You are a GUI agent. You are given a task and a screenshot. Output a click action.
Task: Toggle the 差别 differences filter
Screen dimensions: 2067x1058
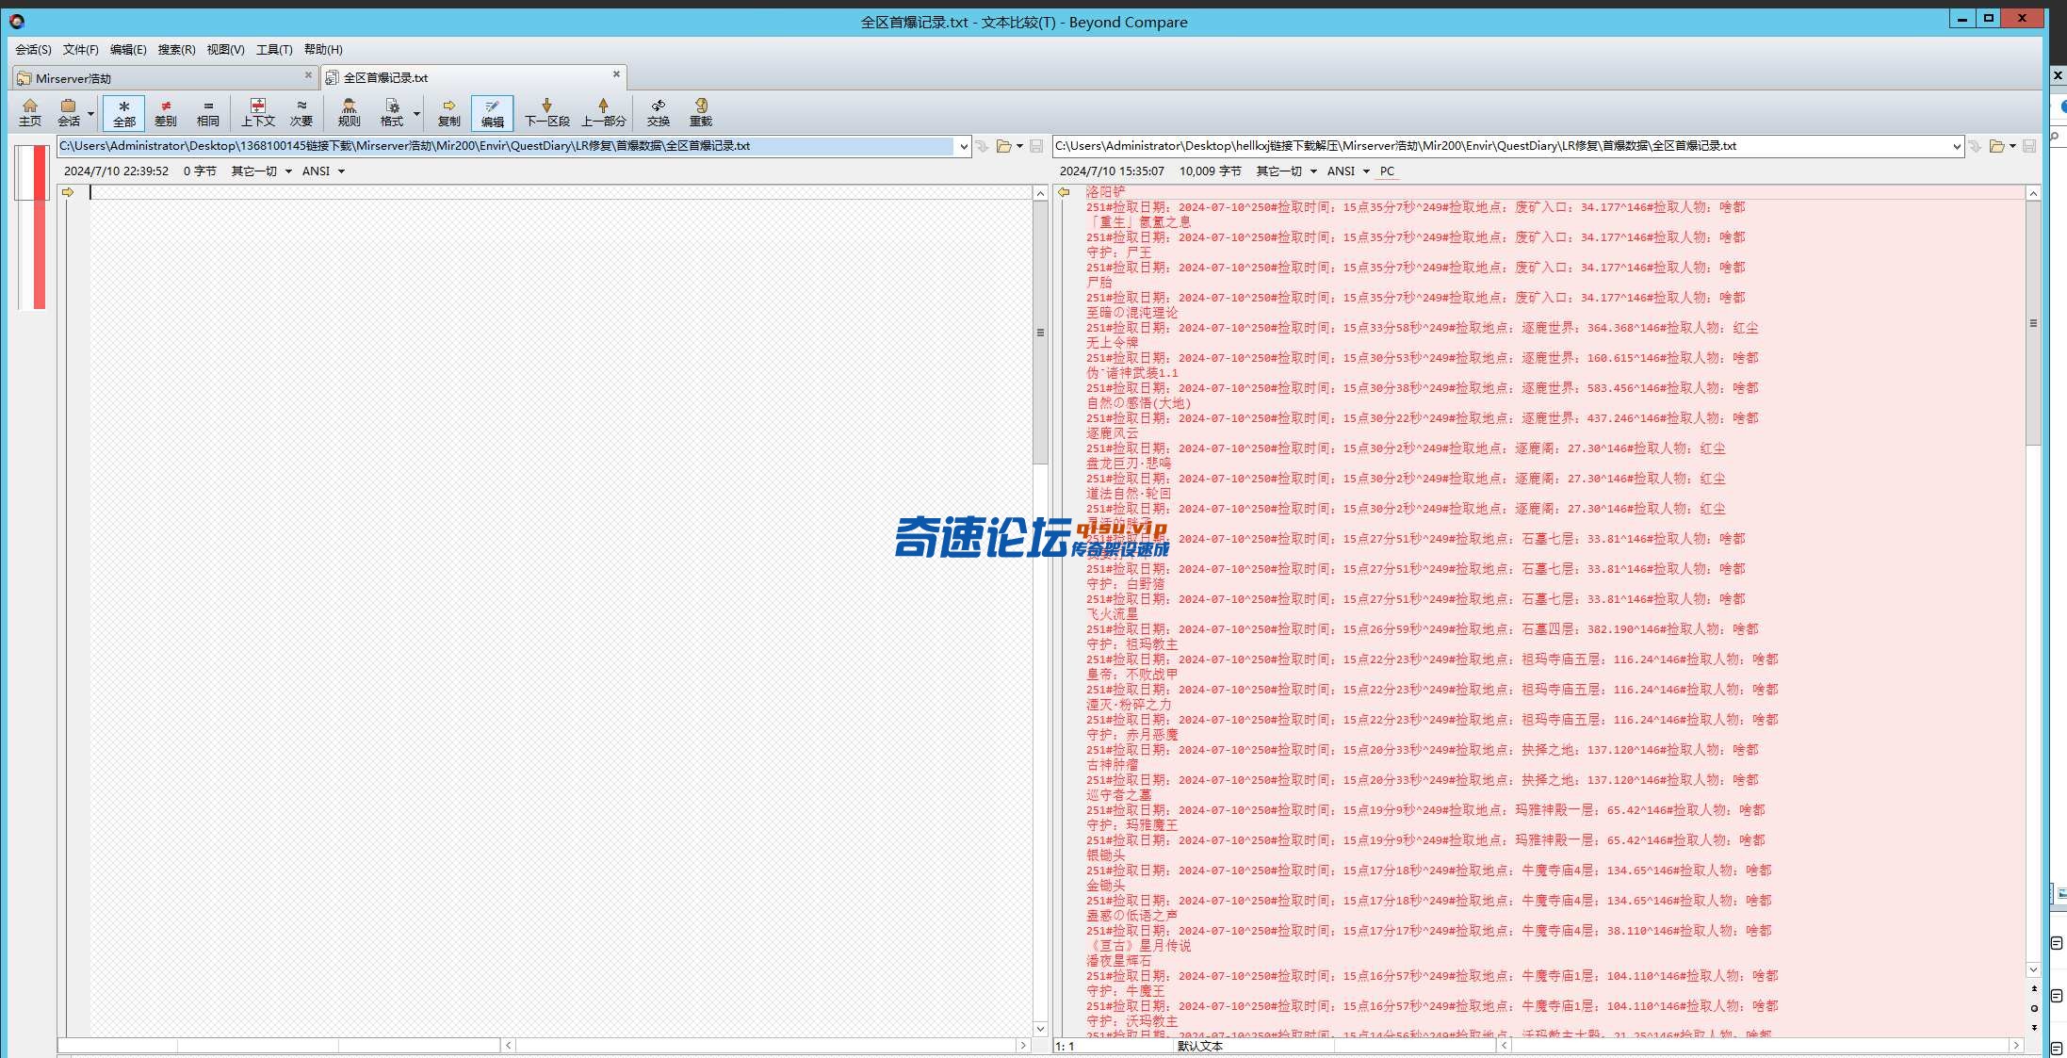pyautogui.click(x=166, y=112)
